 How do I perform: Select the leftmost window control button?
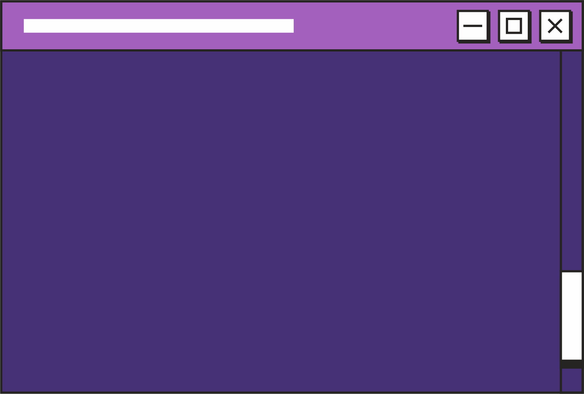click(473, 26)
